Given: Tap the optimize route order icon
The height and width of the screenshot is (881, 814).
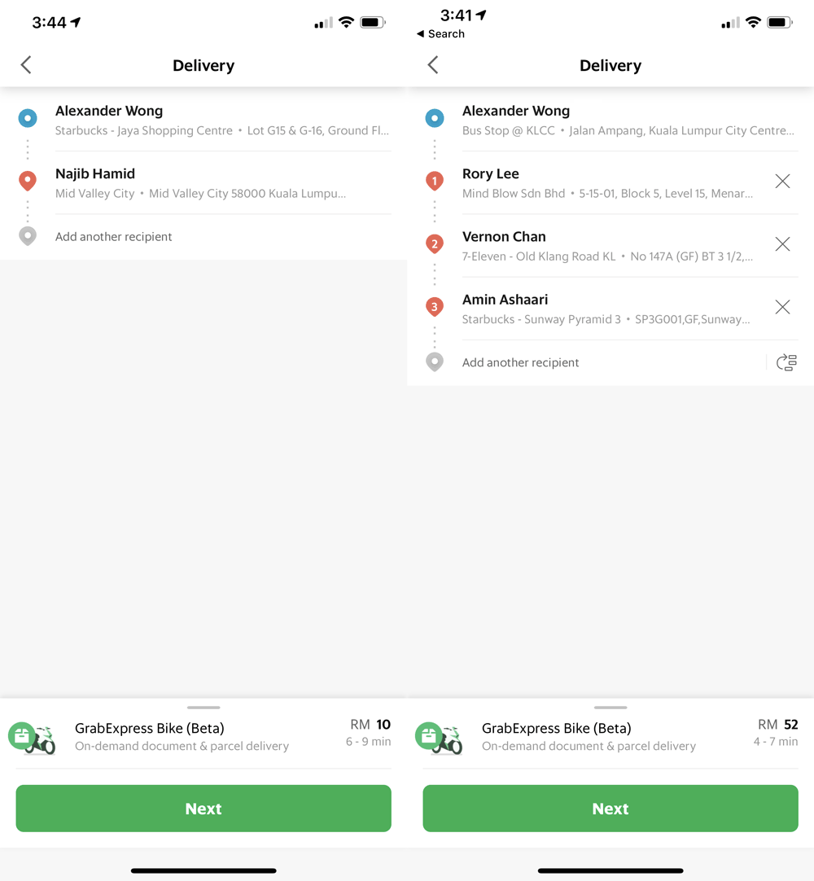Looking at the screenshot, I should (x=786, y=362).
